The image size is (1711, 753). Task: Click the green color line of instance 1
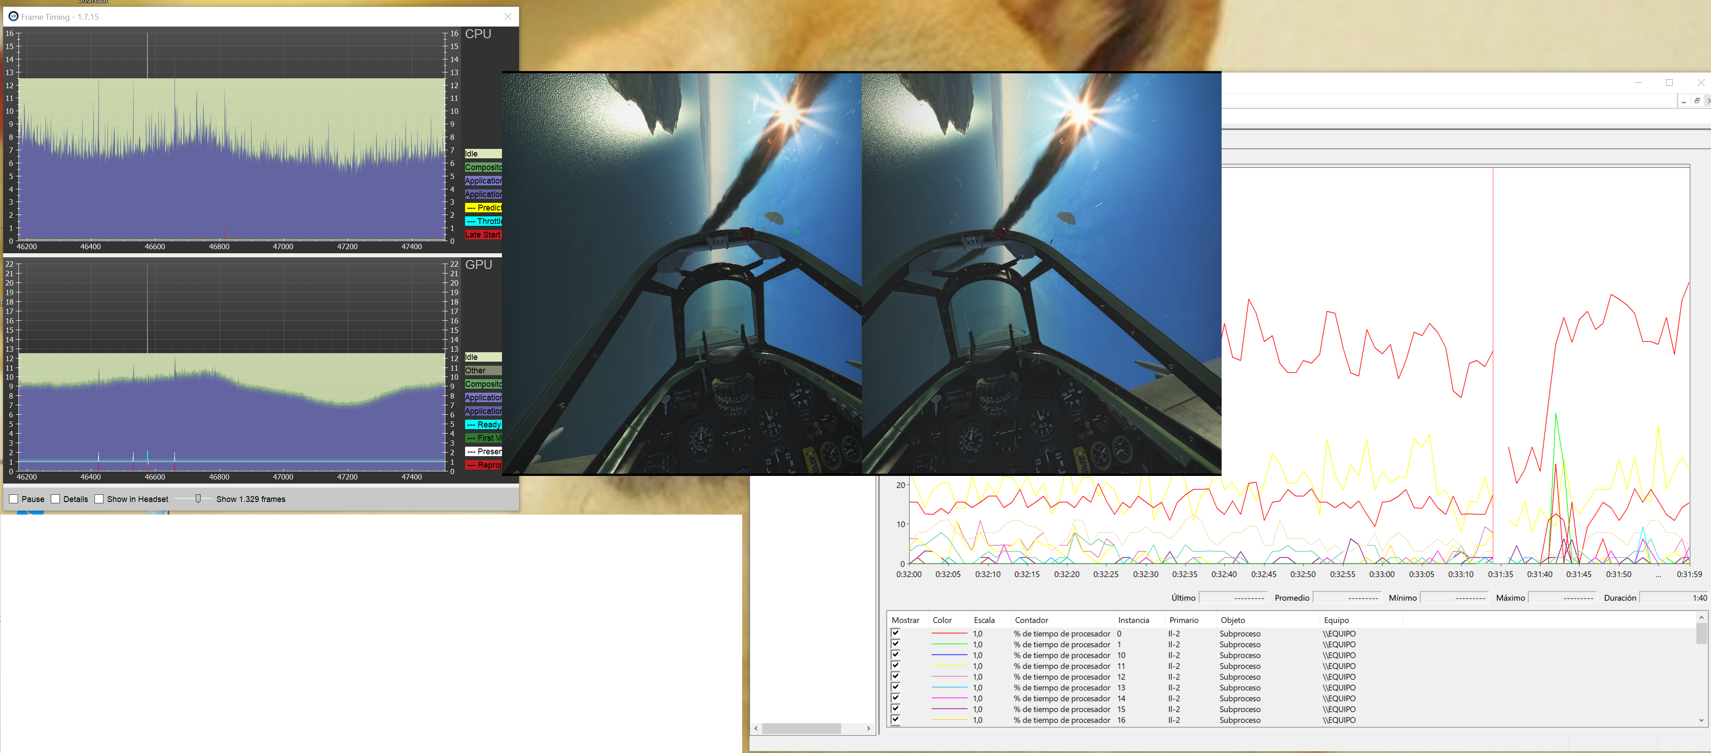949,644
